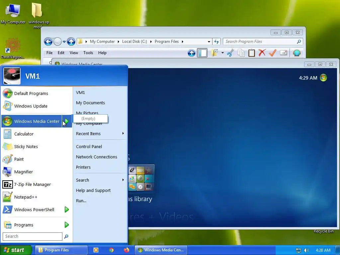This screenshot has height=255, width=340.
Task: Click the Start menu search magnifier icon
Action: pyautogui.click(x=66, y=236)
